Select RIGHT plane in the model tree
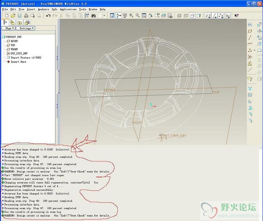Screen dimensions: 263x221 tap(13, 41)
